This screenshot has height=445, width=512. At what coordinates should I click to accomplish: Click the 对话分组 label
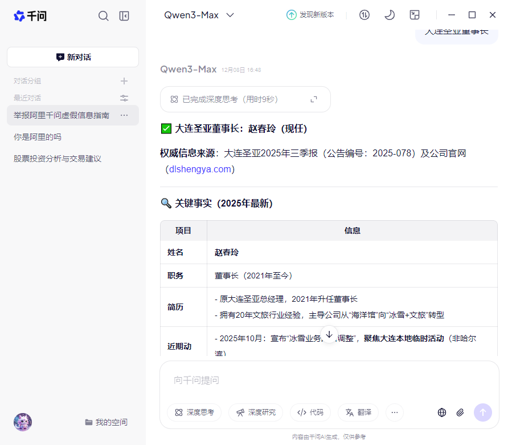pyautogui.click(x=27, y=81)
